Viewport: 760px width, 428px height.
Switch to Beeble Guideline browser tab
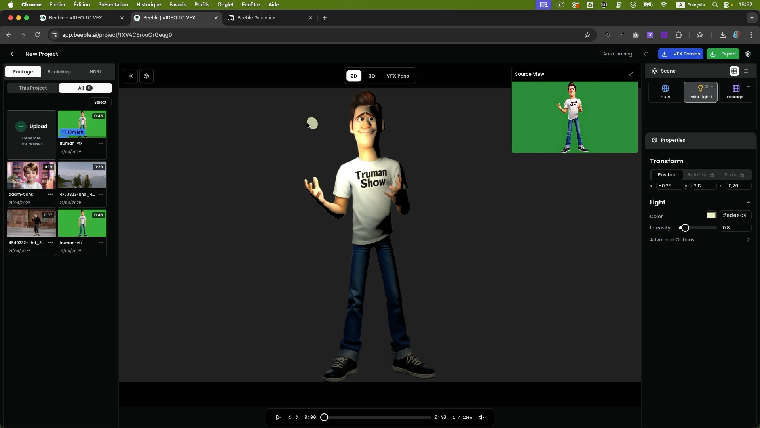(270, 18)
